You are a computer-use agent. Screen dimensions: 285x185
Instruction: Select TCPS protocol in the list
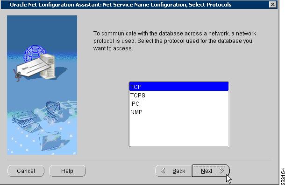179,95
